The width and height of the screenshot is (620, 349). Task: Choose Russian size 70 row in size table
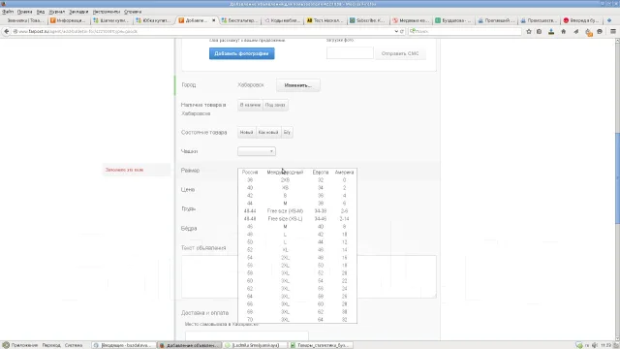click(x=297, y=320)
